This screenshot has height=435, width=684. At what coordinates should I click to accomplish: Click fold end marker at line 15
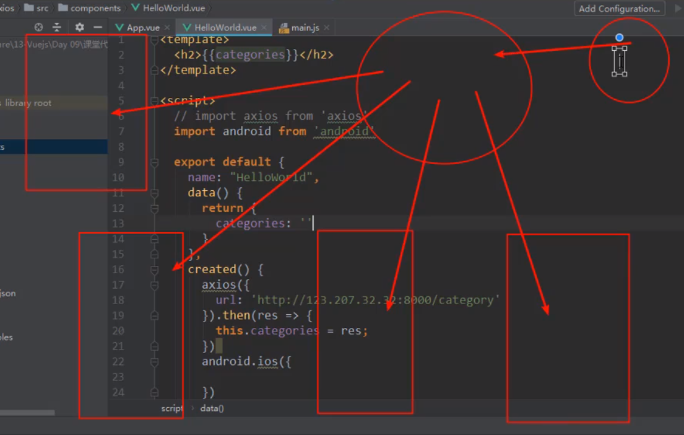[x=154, y=255]
